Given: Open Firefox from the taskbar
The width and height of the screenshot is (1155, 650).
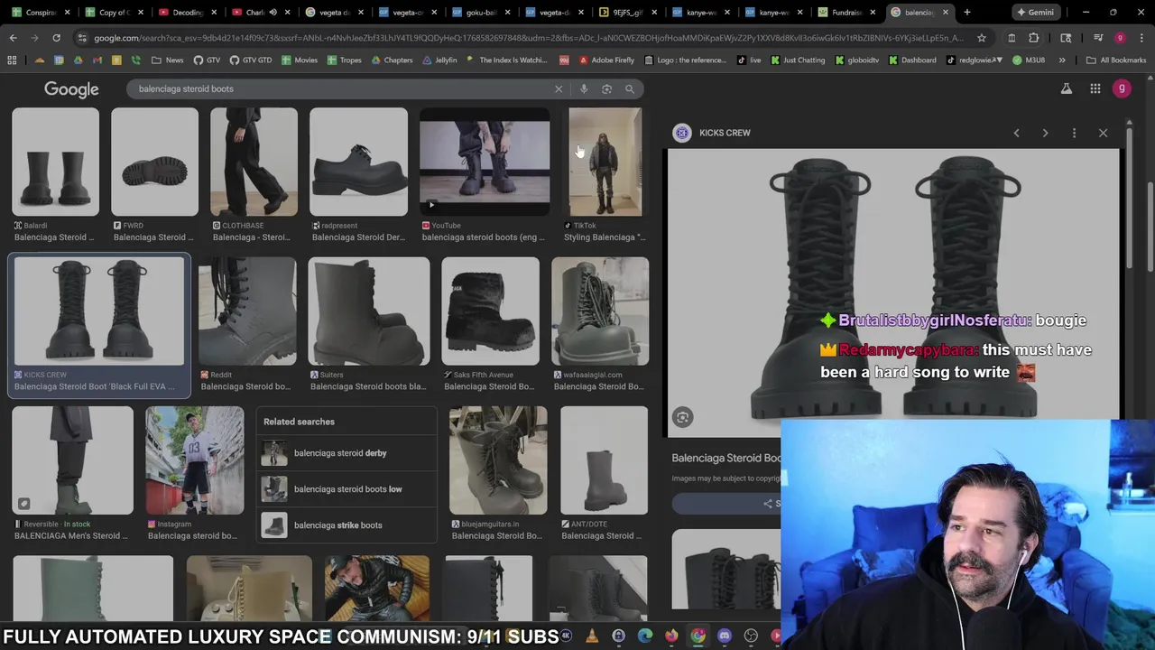Looking at the screenshot, I should pyautogui.click(x=671, y=636).
